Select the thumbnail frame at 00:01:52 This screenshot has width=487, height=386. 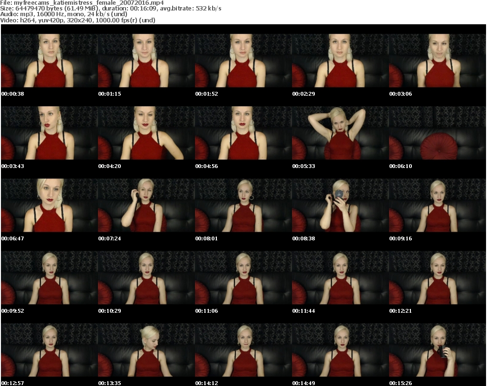coord(243,60)
